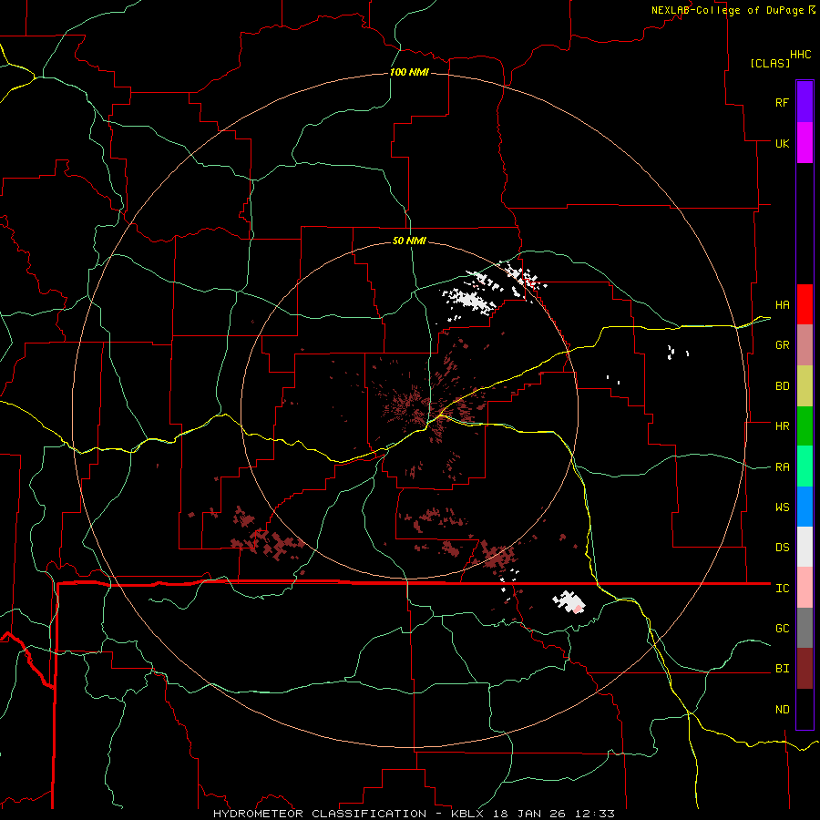820x820 pixels.
Task: Click the magenta UK legend color swatch
Action: coord(805,142)
